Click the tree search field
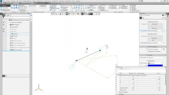Screen dimensions: 169x95 coord(17,18)
